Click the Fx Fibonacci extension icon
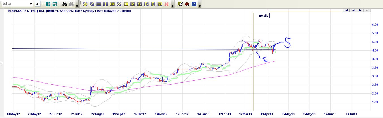Viewport: 383px width, 118px height. point(153,4)
